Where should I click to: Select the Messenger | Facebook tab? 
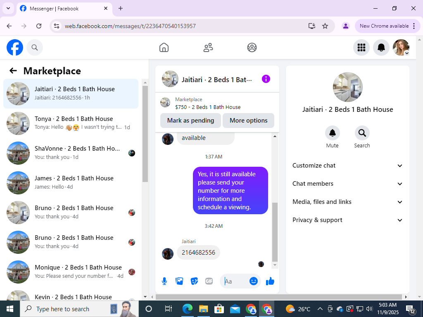[x=64, y=8]
